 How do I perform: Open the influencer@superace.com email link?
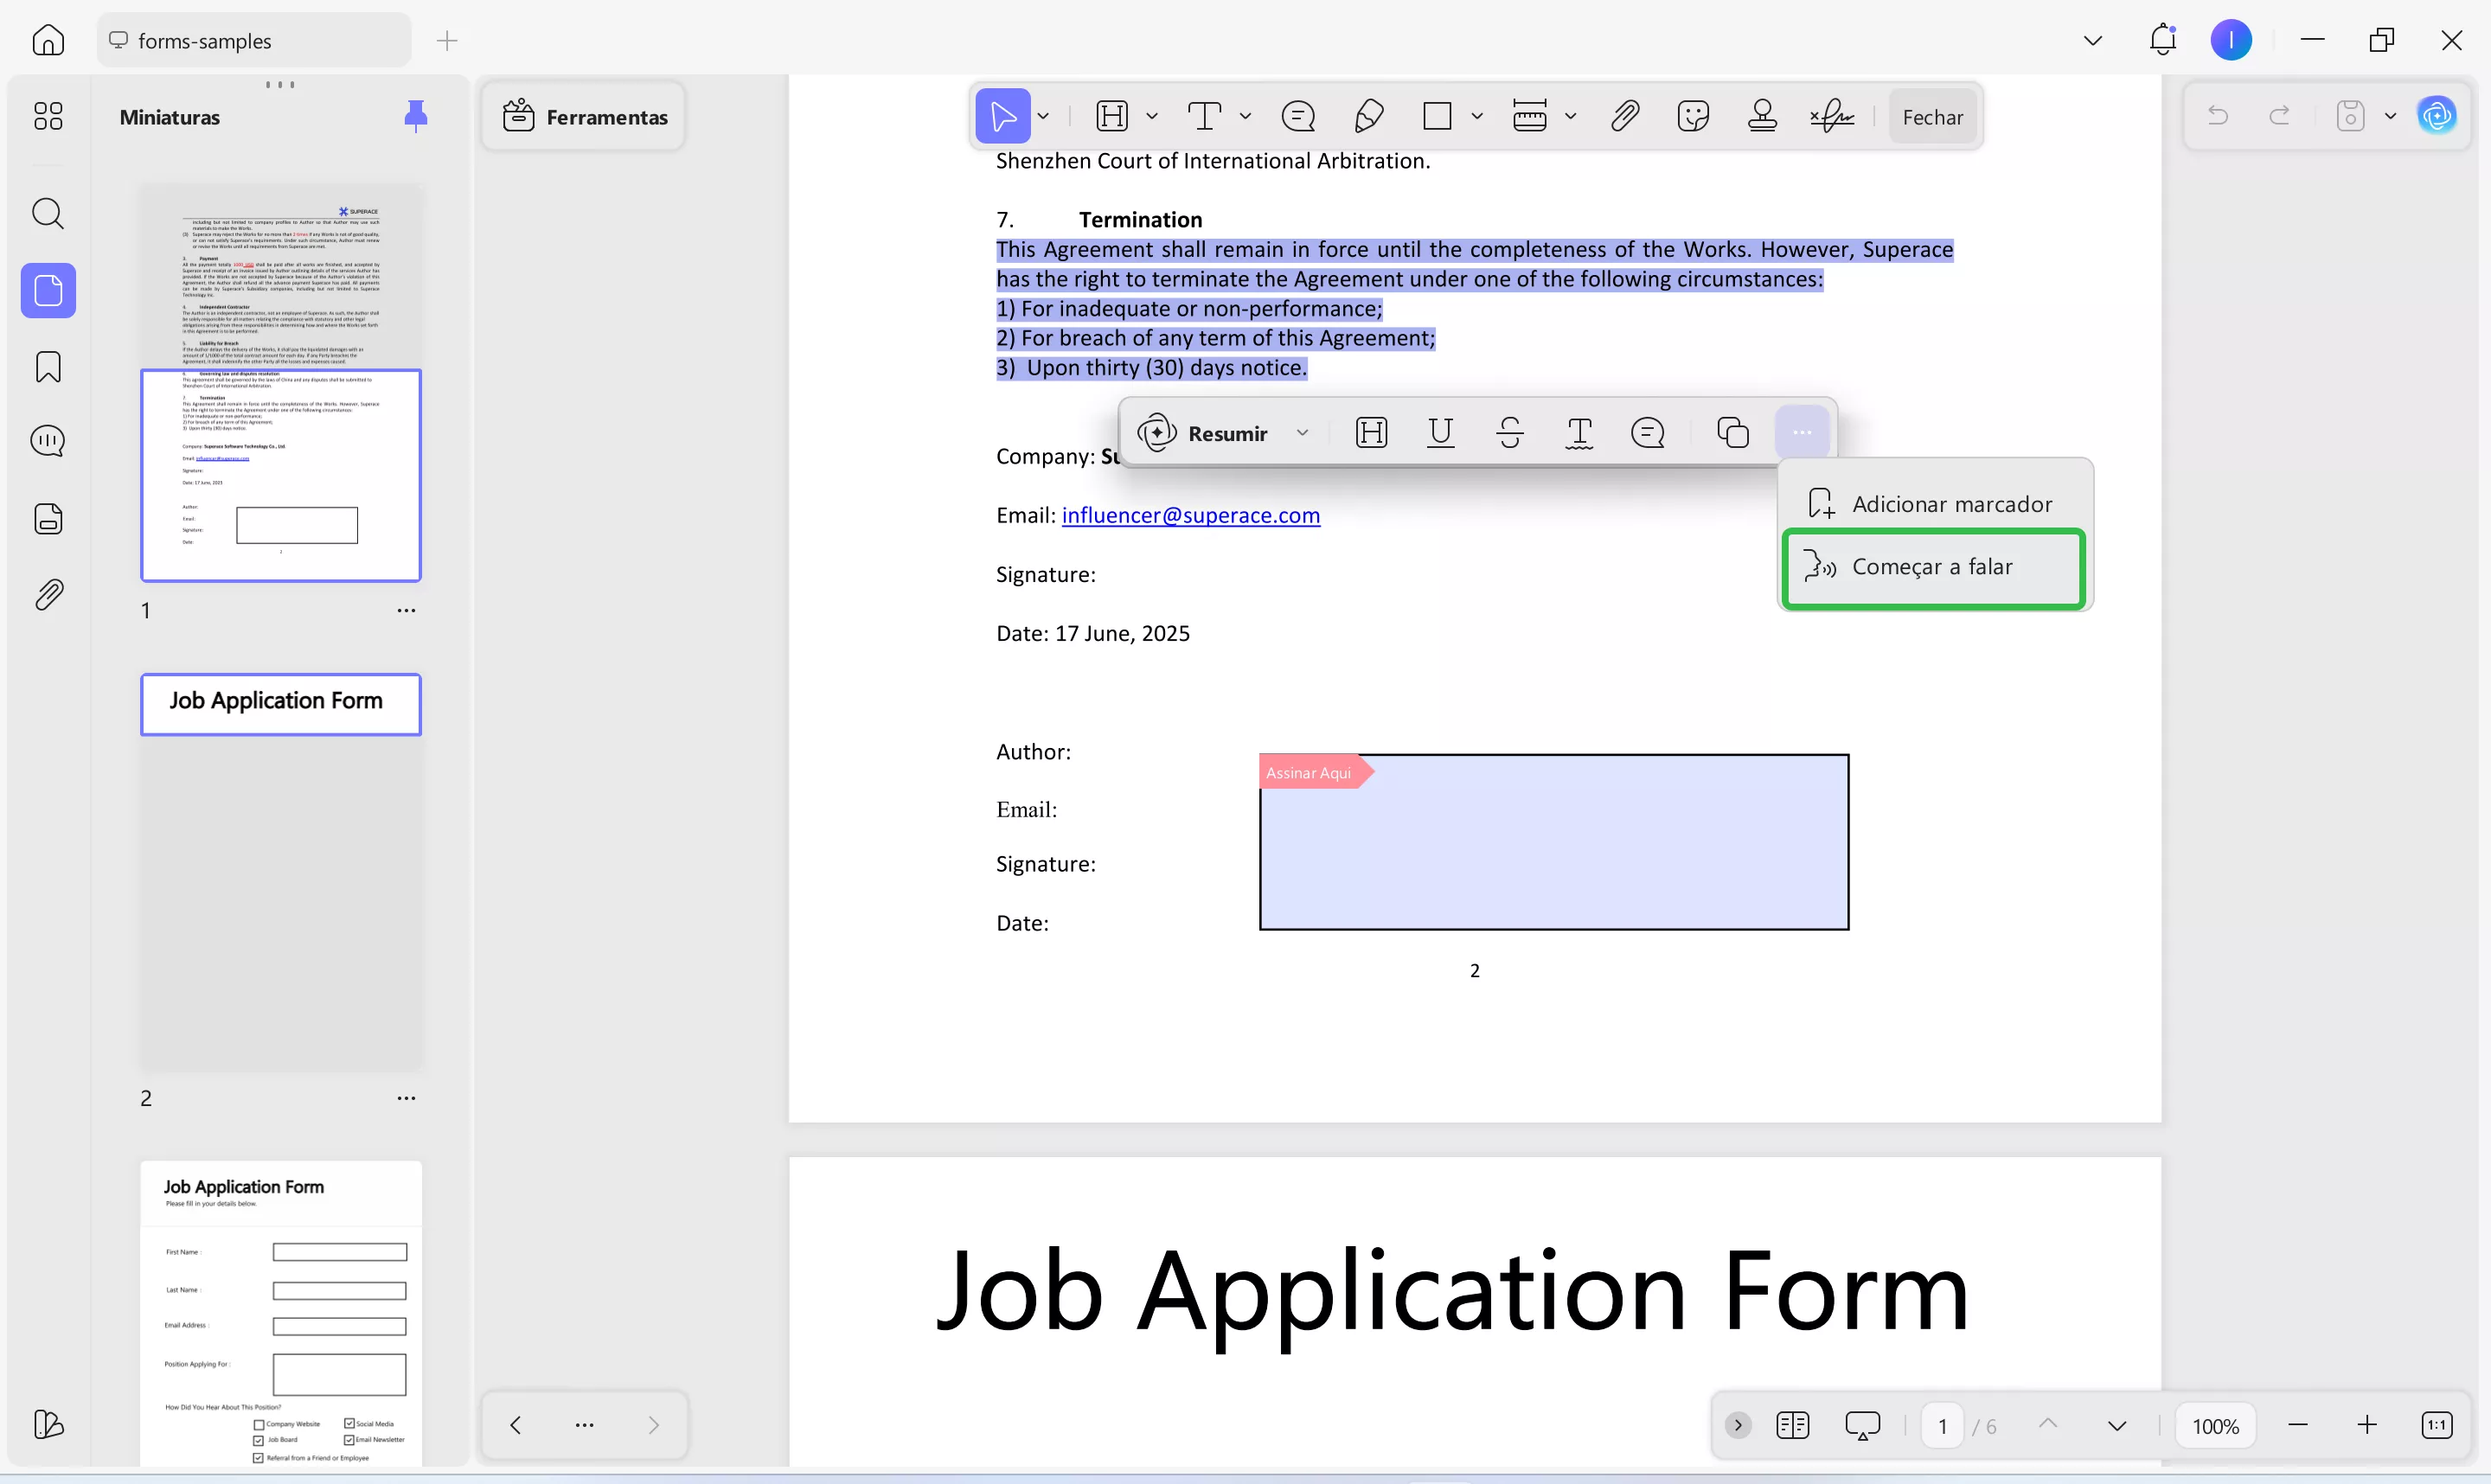(1190, 515)
